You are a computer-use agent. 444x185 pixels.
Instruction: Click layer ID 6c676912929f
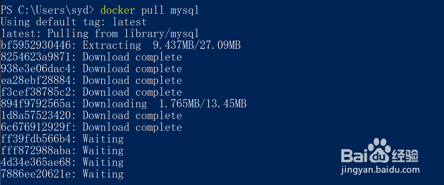[x=36, y=127]
